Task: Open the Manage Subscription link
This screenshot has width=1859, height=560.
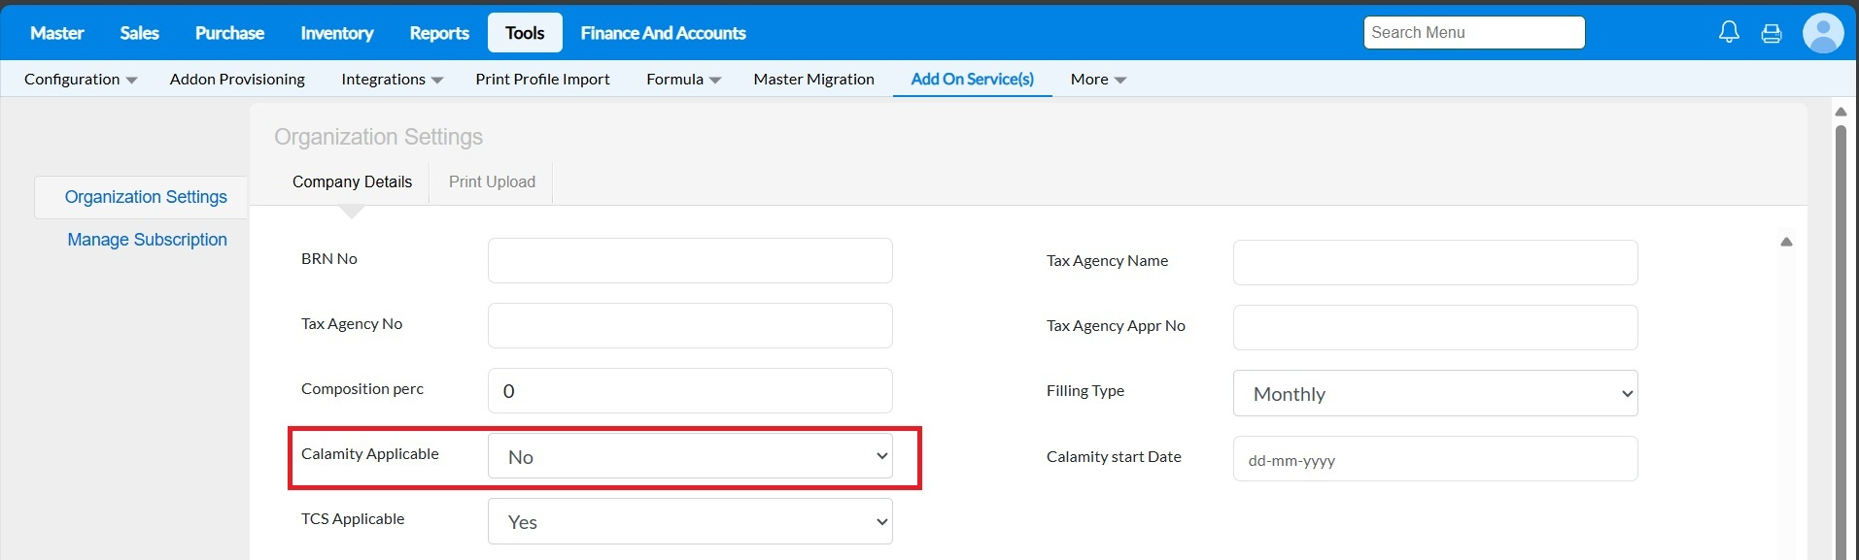Action: pos(147,240)
